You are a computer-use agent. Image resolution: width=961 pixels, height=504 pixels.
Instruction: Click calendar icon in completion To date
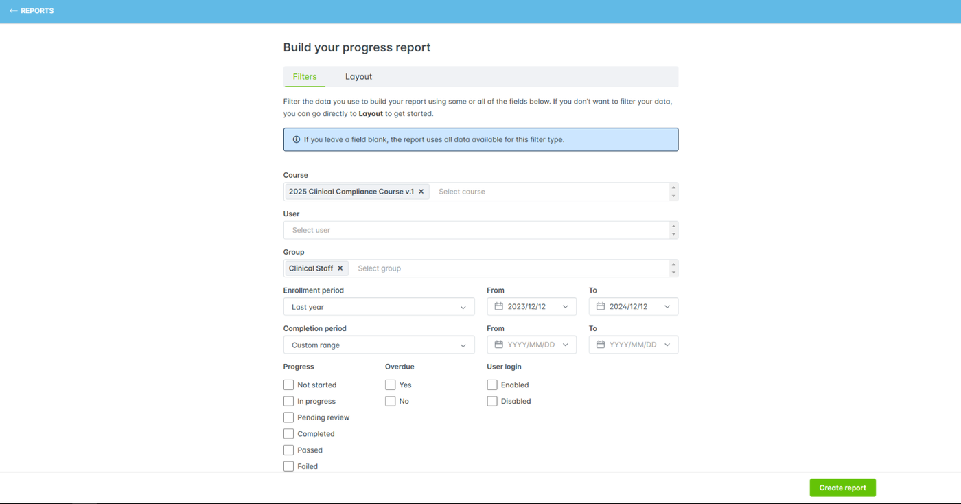(601, 345)
